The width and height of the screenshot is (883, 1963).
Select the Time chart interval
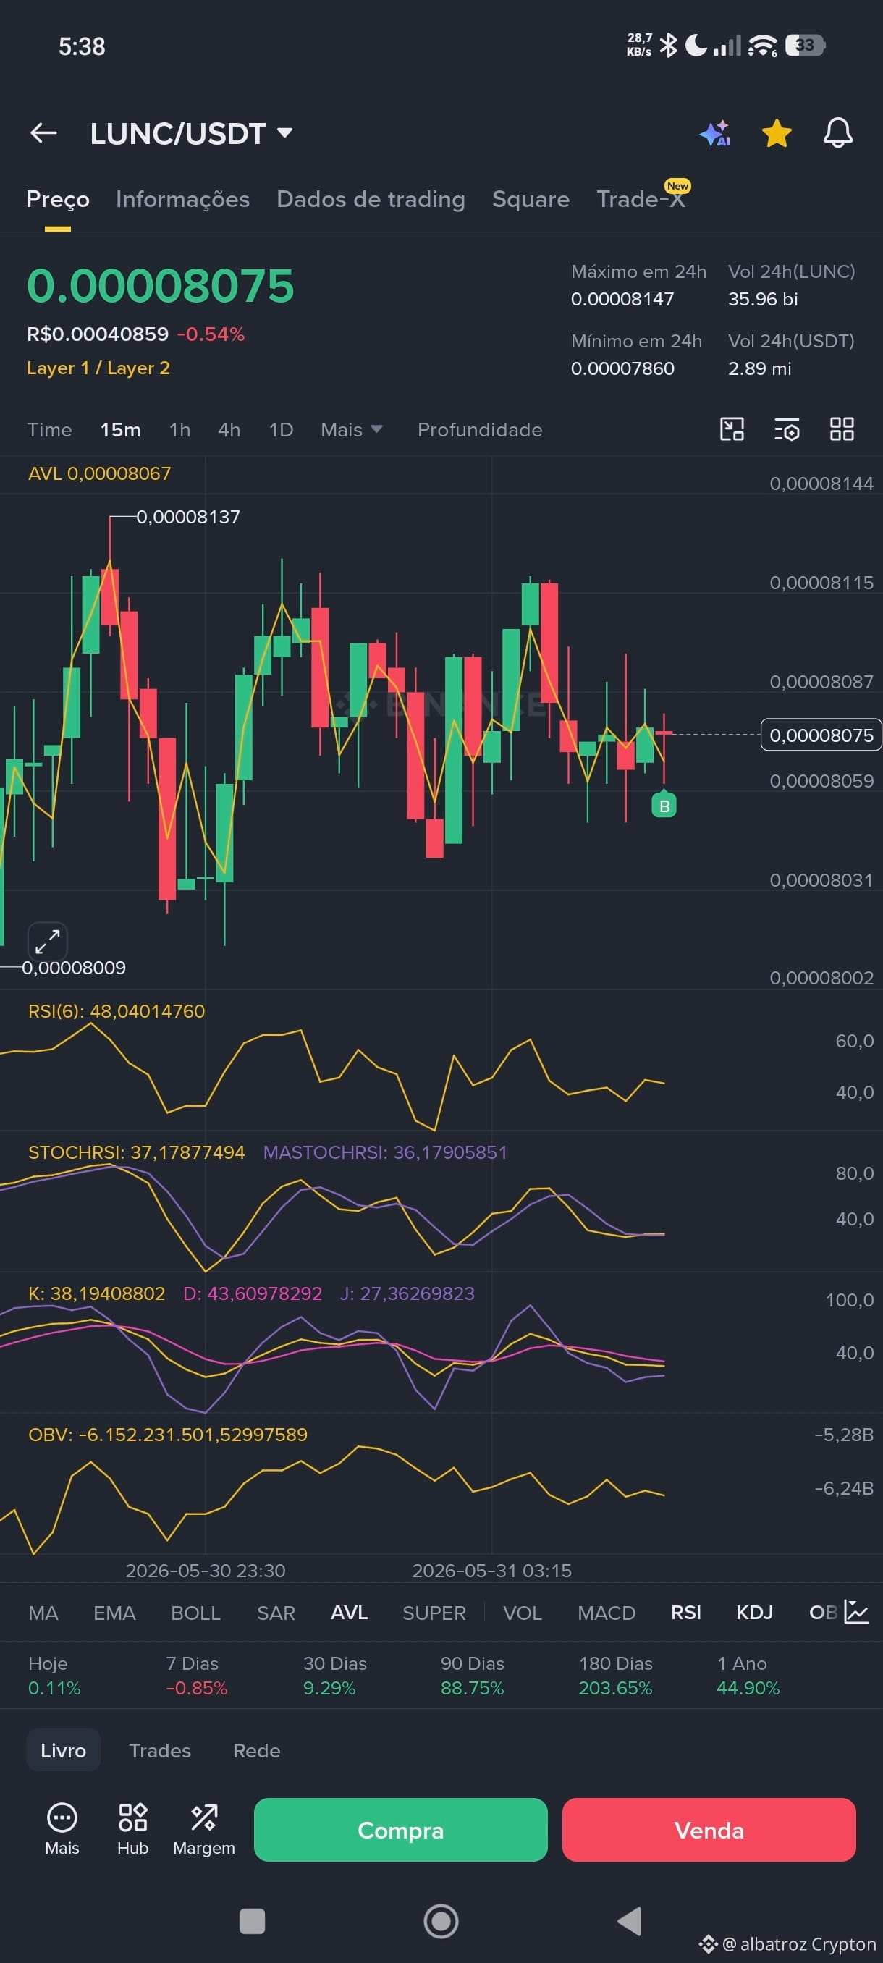point(49,430)
